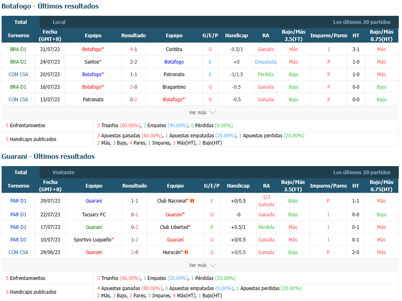The image size is (402, 301).
Task: Click the HT score '2-0' in Huracán row
Action: (x=355, y=252)
